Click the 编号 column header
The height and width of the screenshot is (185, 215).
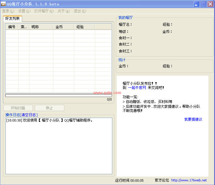point(12,27)
